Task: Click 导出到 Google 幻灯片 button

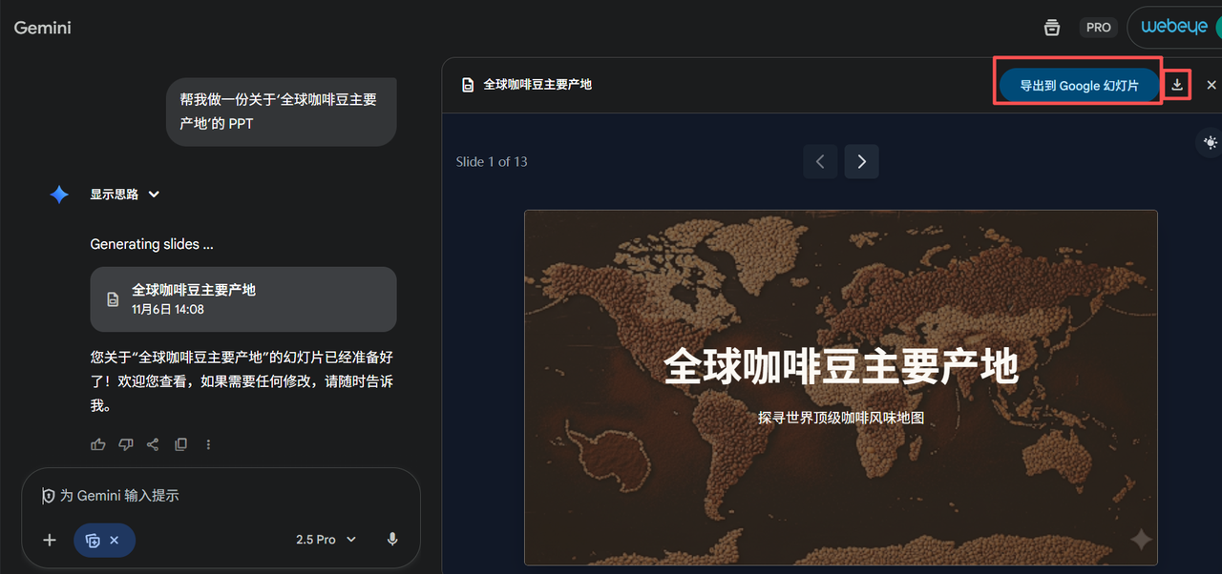Action: [1079, 85]
